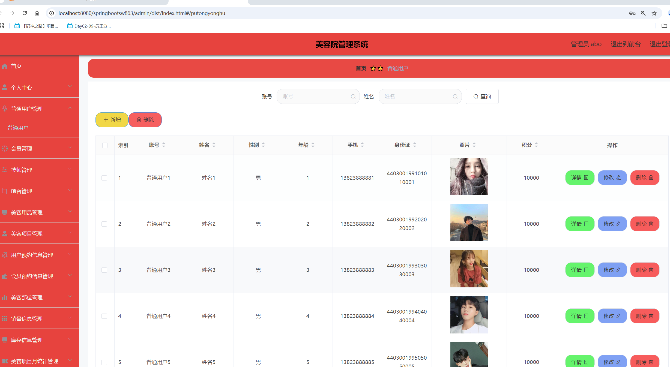Click the microphone icon beside 普通用户管理
The image size is (670, 367).
coord(5,109)
